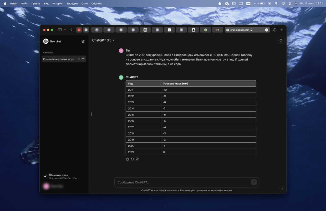Open the help question mark button
Screen dimensions: 326x211
(x=282, y=189)
